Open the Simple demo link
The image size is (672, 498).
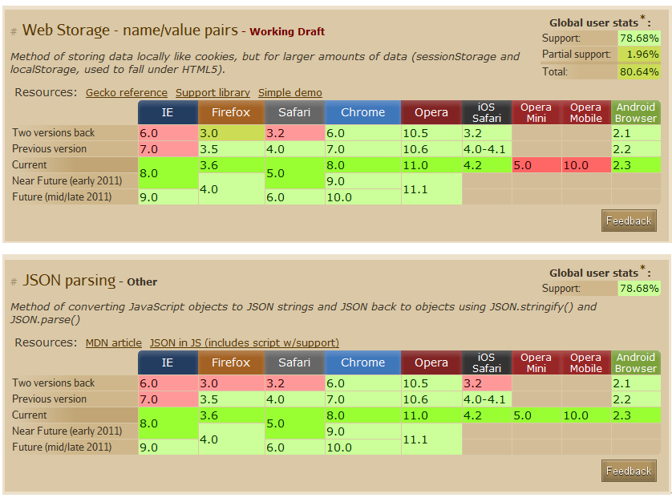coord(289,93)
